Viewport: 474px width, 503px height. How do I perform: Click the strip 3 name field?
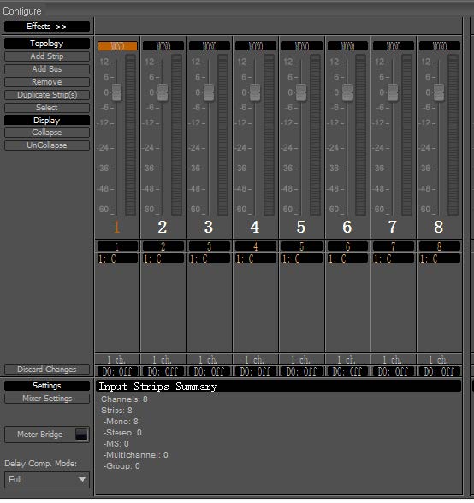point(210,246)
